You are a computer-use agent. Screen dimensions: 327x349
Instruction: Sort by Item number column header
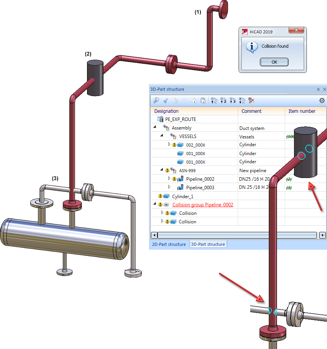[305, 111]
